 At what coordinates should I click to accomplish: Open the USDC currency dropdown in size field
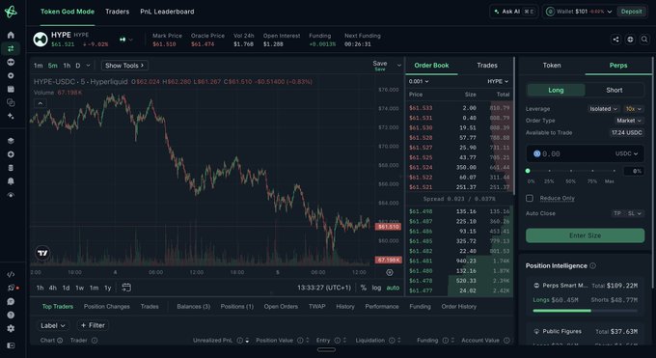coord(626,153)
